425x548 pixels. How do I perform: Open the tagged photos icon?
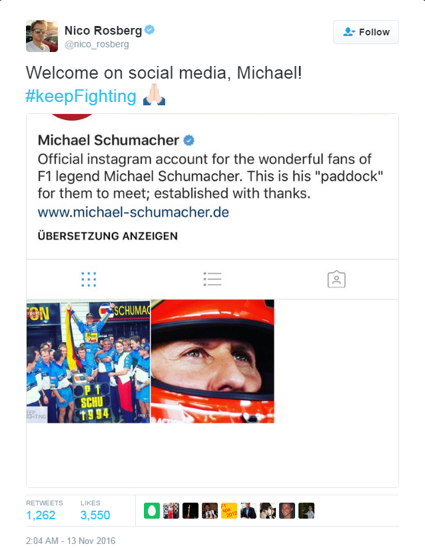tap(336, 279)
